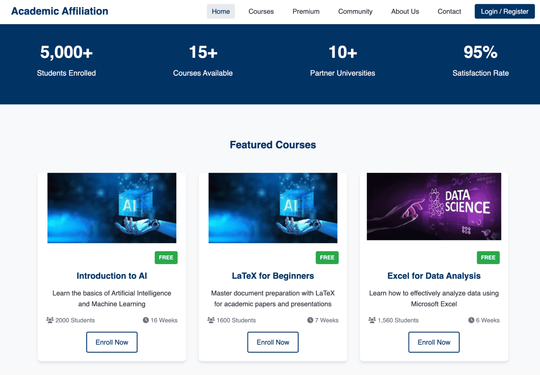
Task: Open the Courses menu item
Action: (261, 11)
